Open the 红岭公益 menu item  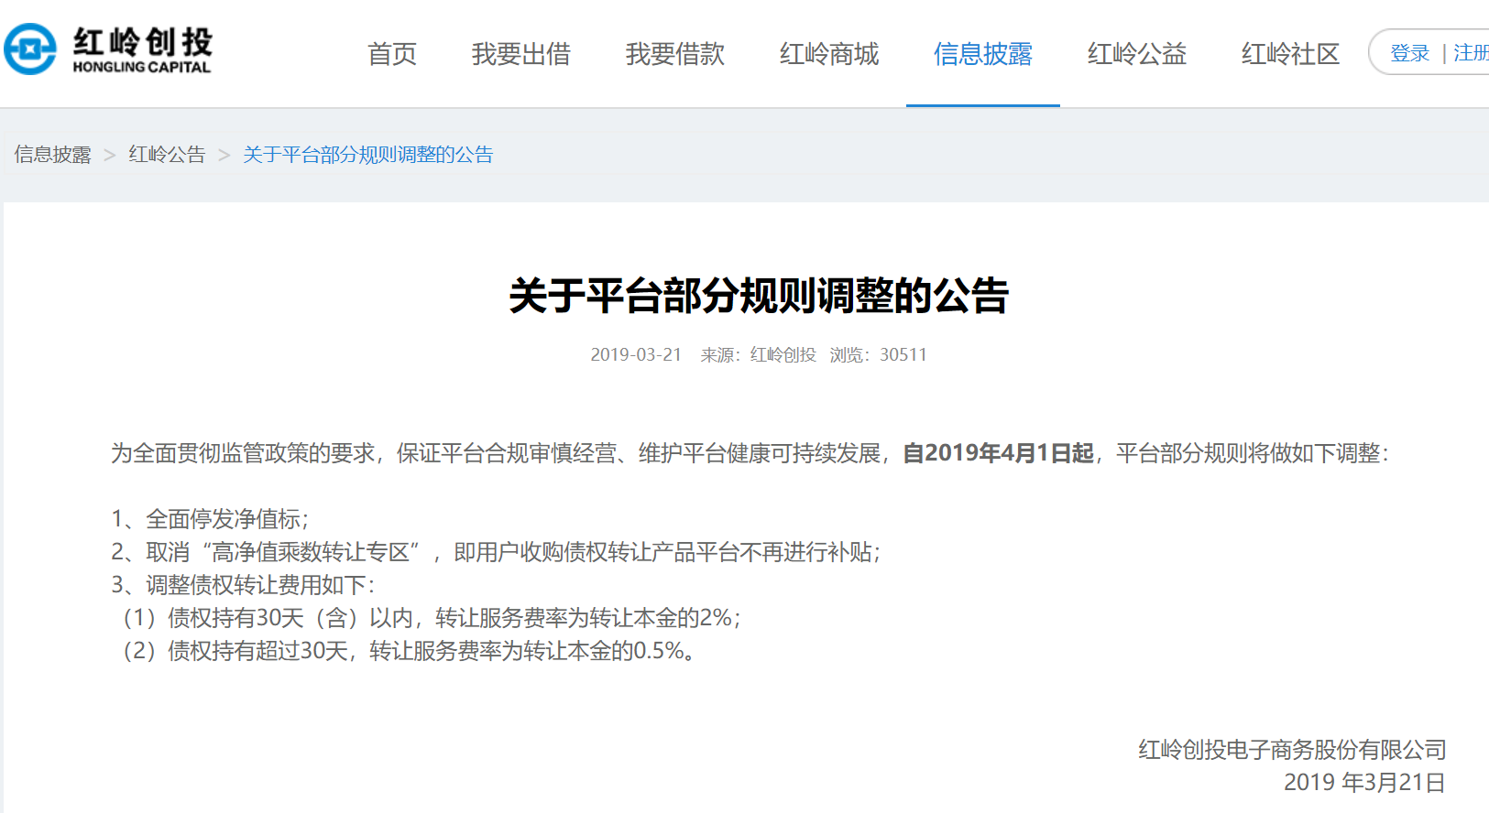pyautogui.click(x=1137, y=54)
